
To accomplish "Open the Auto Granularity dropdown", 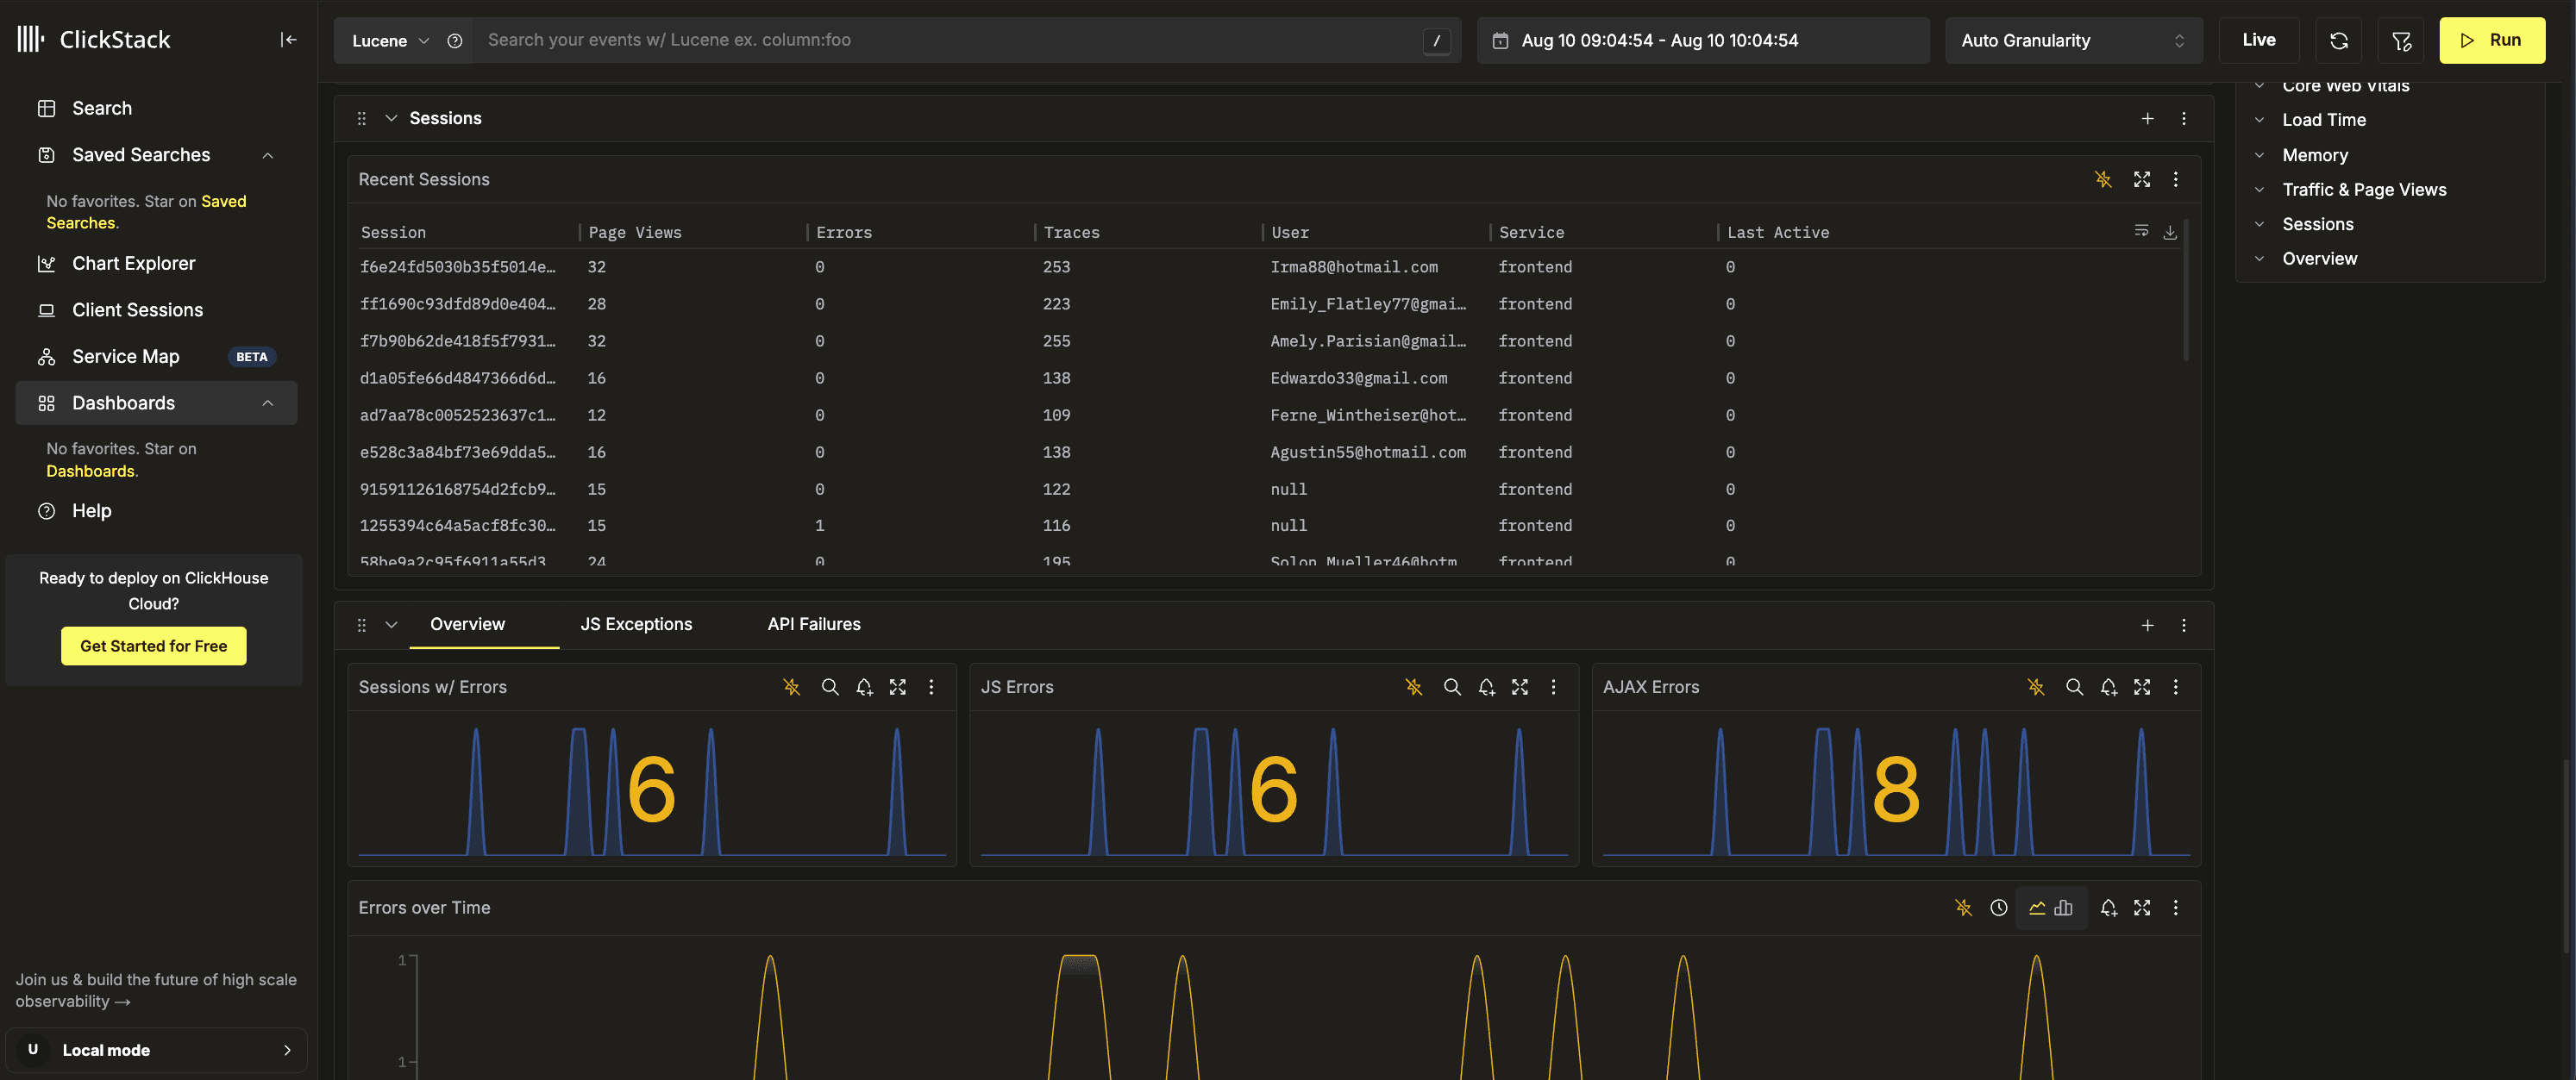I will click(2073, 41).
